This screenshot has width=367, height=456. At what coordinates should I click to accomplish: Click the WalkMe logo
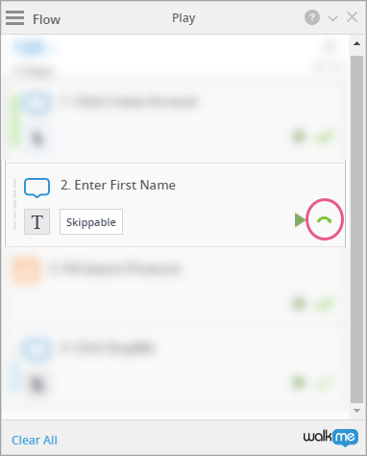(330, 438)
